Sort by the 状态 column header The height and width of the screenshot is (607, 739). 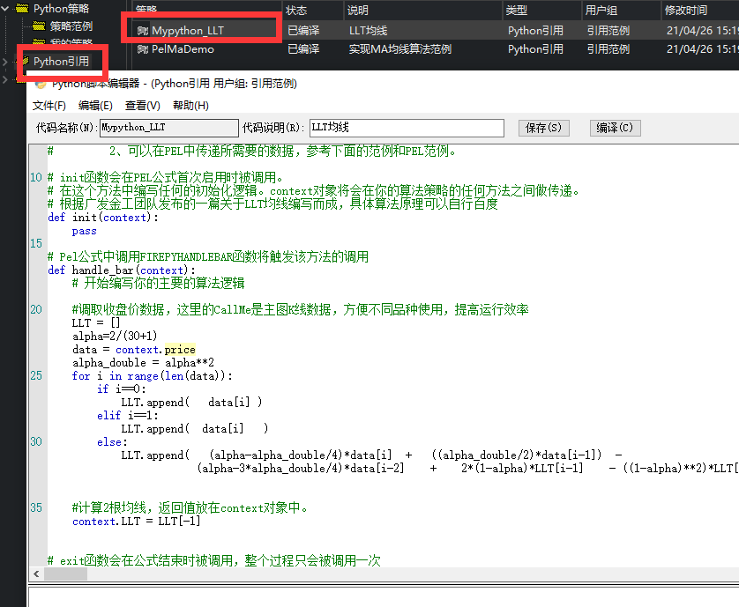[x=314, y=11]
